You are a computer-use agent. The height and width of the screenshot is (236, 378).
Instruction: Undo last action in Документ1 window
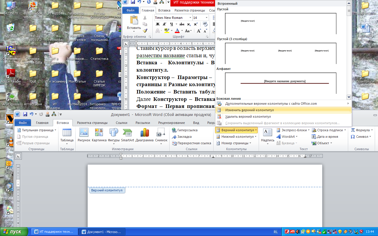click(32, 114)
